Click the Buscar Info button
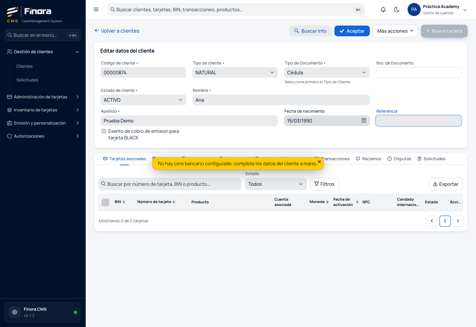The width and height of the screenshot is (476, 327). pyautogui.click(x=310, y=31)
